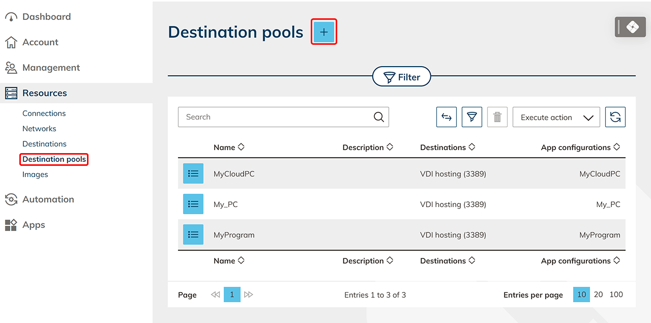Set entries per page to 100
651x323 pixels.
tap(616, 295)
